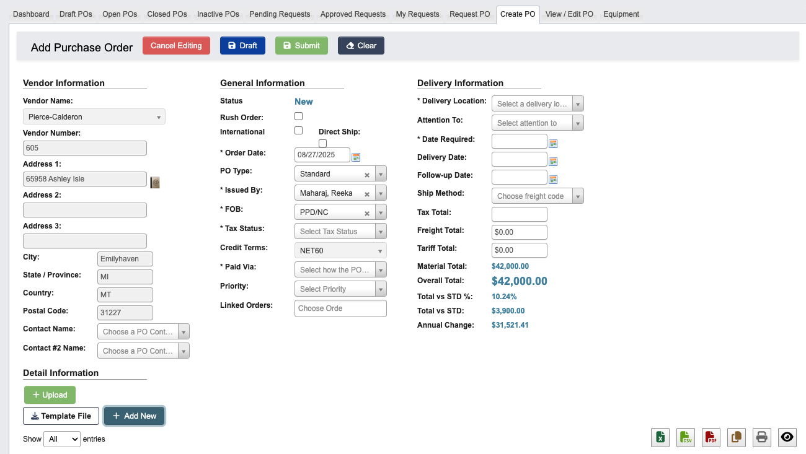Open the Paid Via dropdown
Image resolution: width=806 pixels, height=454 pixels.
tap(340, 270)
